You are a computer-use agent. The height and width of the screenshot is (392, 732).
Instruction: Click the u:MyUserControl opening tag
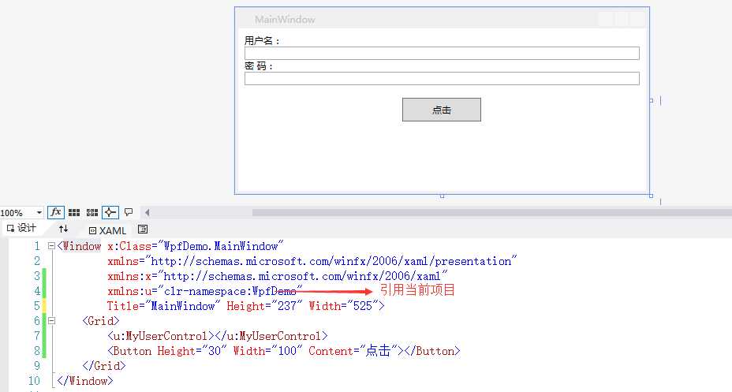click(x=161, y=335)
